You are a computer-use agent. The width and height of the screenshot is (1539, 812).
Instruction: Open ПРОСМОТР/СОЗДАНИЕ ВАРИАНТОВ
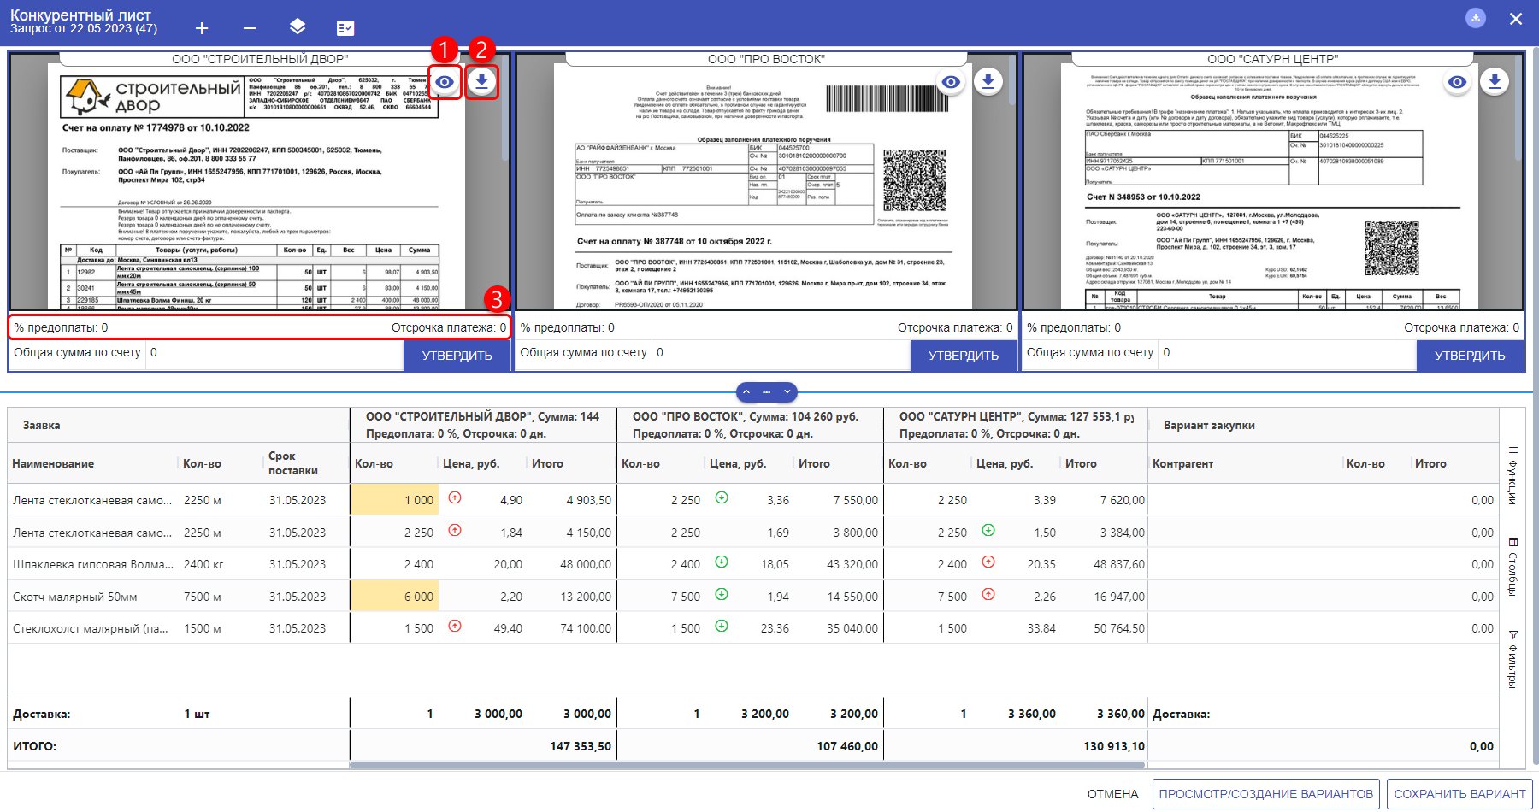tap(1266, 794)
